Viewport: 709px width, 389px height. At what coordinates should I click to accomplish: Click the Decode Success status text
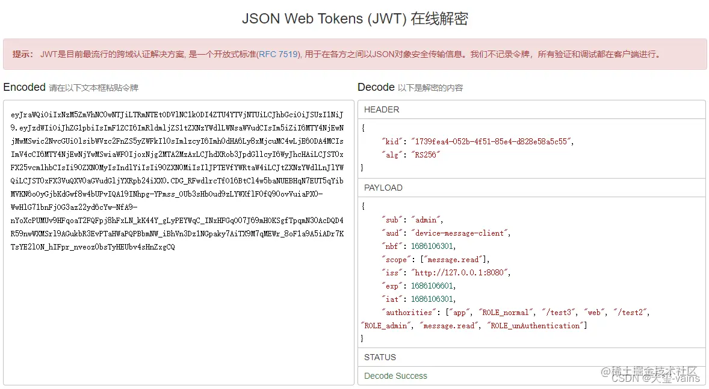point(395,375)
